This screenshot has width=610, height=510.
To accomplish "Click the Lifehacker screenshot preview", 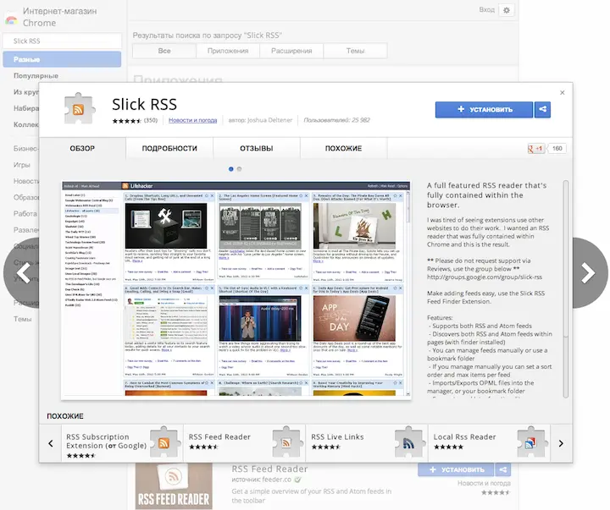I will pos(236,290).
